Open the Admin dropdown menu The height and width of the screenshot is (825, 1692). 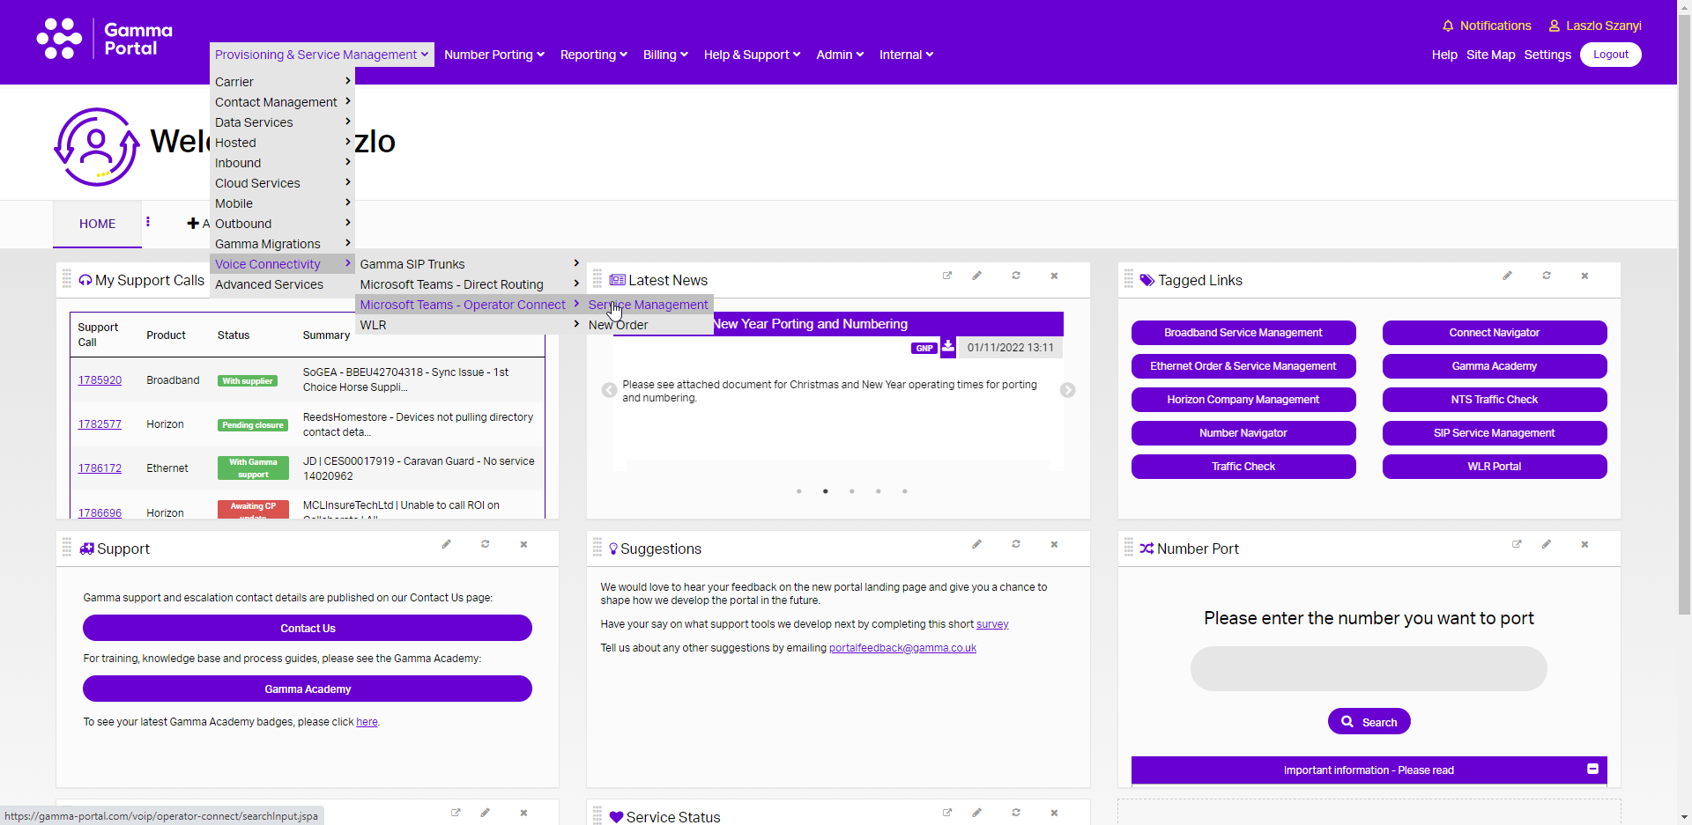click(840, 55)
